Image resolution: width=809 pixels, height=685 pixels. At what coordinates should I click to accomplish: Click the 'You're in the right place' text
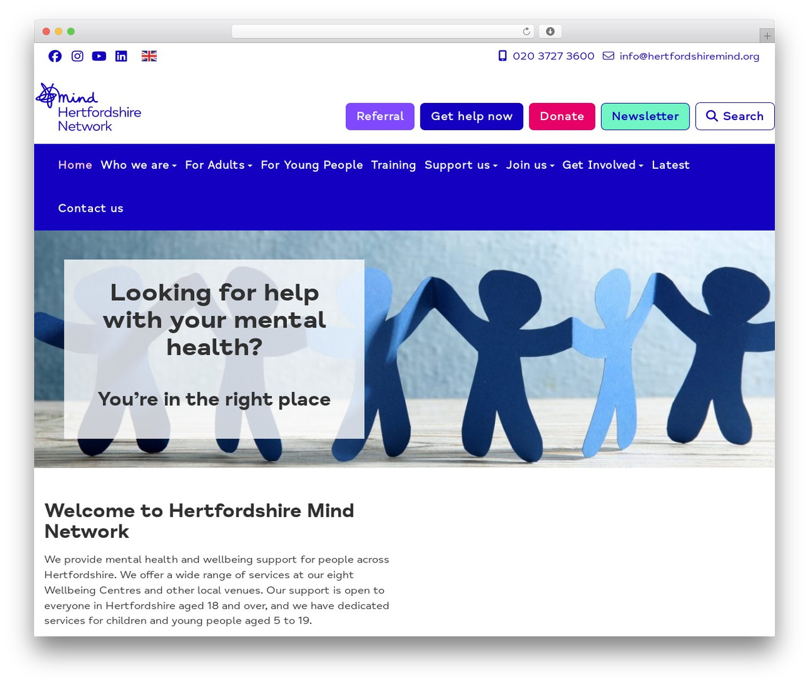click(x=214, y=399)
